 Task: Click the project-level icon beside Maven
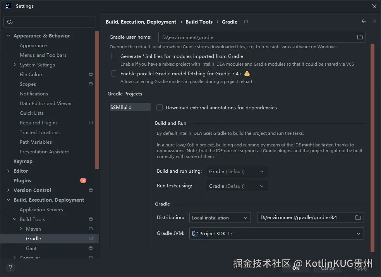[91, 229]
